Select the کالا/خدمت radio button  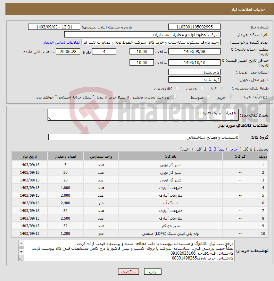(x=177, y=88)
